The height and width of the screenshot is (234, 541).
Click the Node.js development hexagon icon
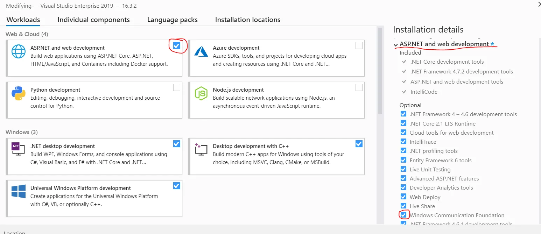[201, 93]
